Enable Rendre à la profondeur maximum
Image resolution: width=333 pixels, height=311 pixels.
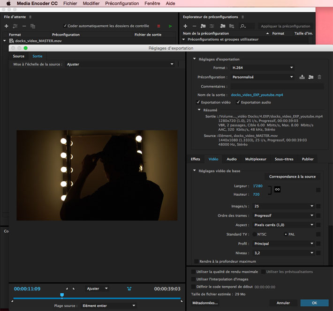196,261
